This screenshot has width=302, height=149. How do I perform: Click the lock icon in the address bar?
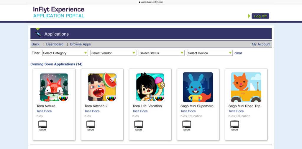[x=139, y=2]
